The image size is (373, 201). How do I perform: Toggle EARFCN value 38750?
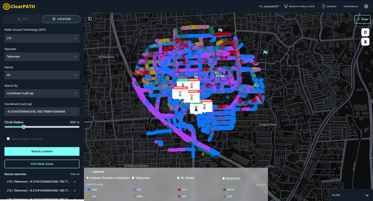[243, 190]
